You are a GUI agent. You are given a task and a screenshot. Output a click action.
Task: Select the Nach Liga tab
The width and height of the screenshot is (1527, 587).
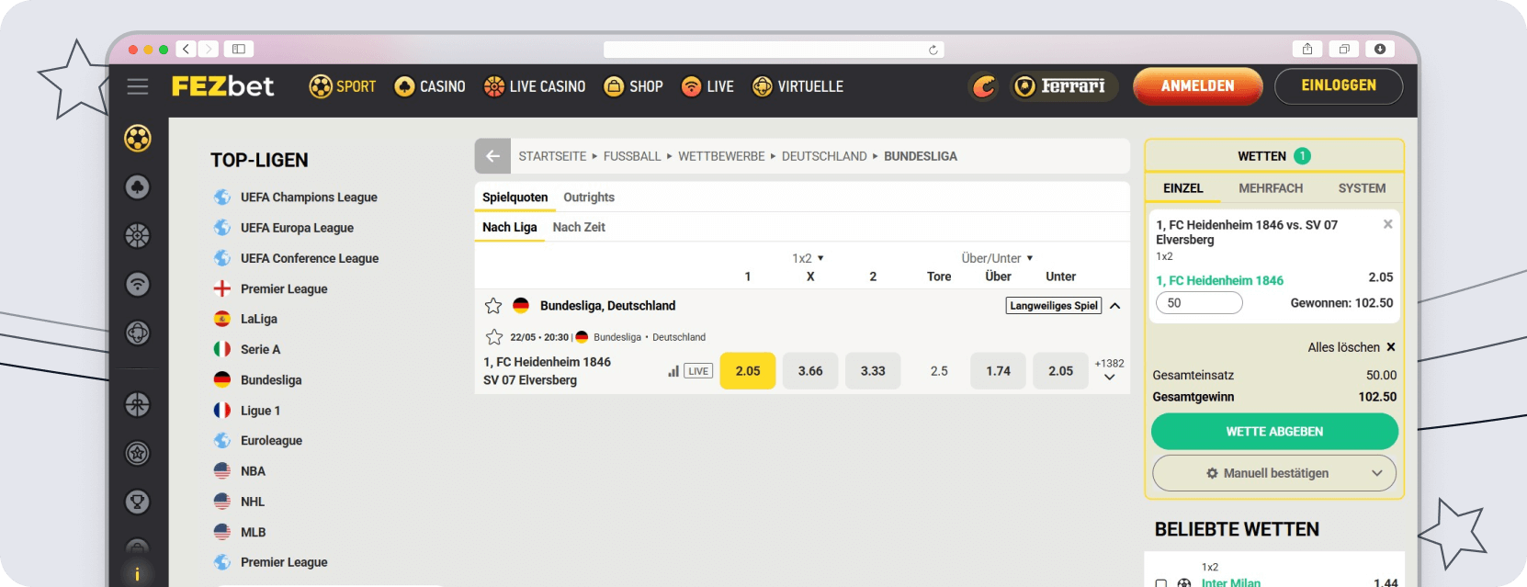click(510, 227)
